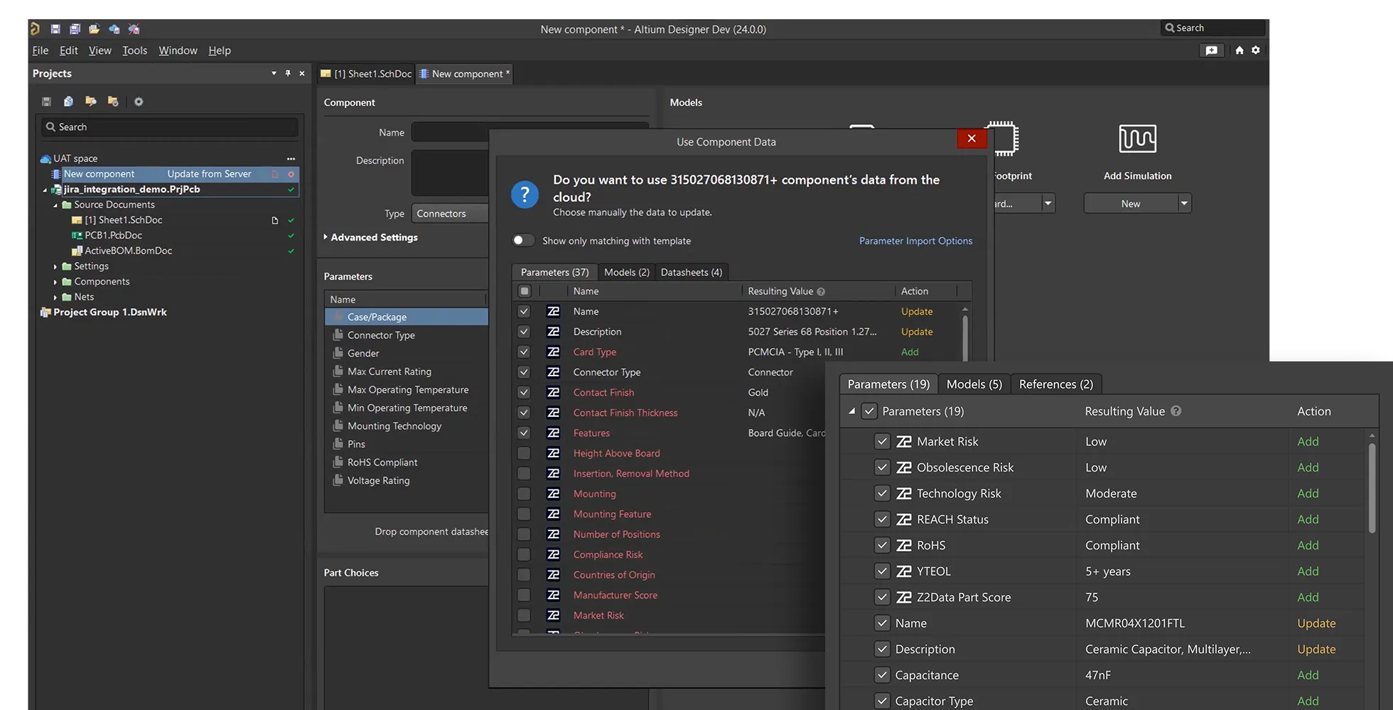Collapse the Parameters (19) group triangle
This screenshot has width=1393, height=710.
[851, 411]
